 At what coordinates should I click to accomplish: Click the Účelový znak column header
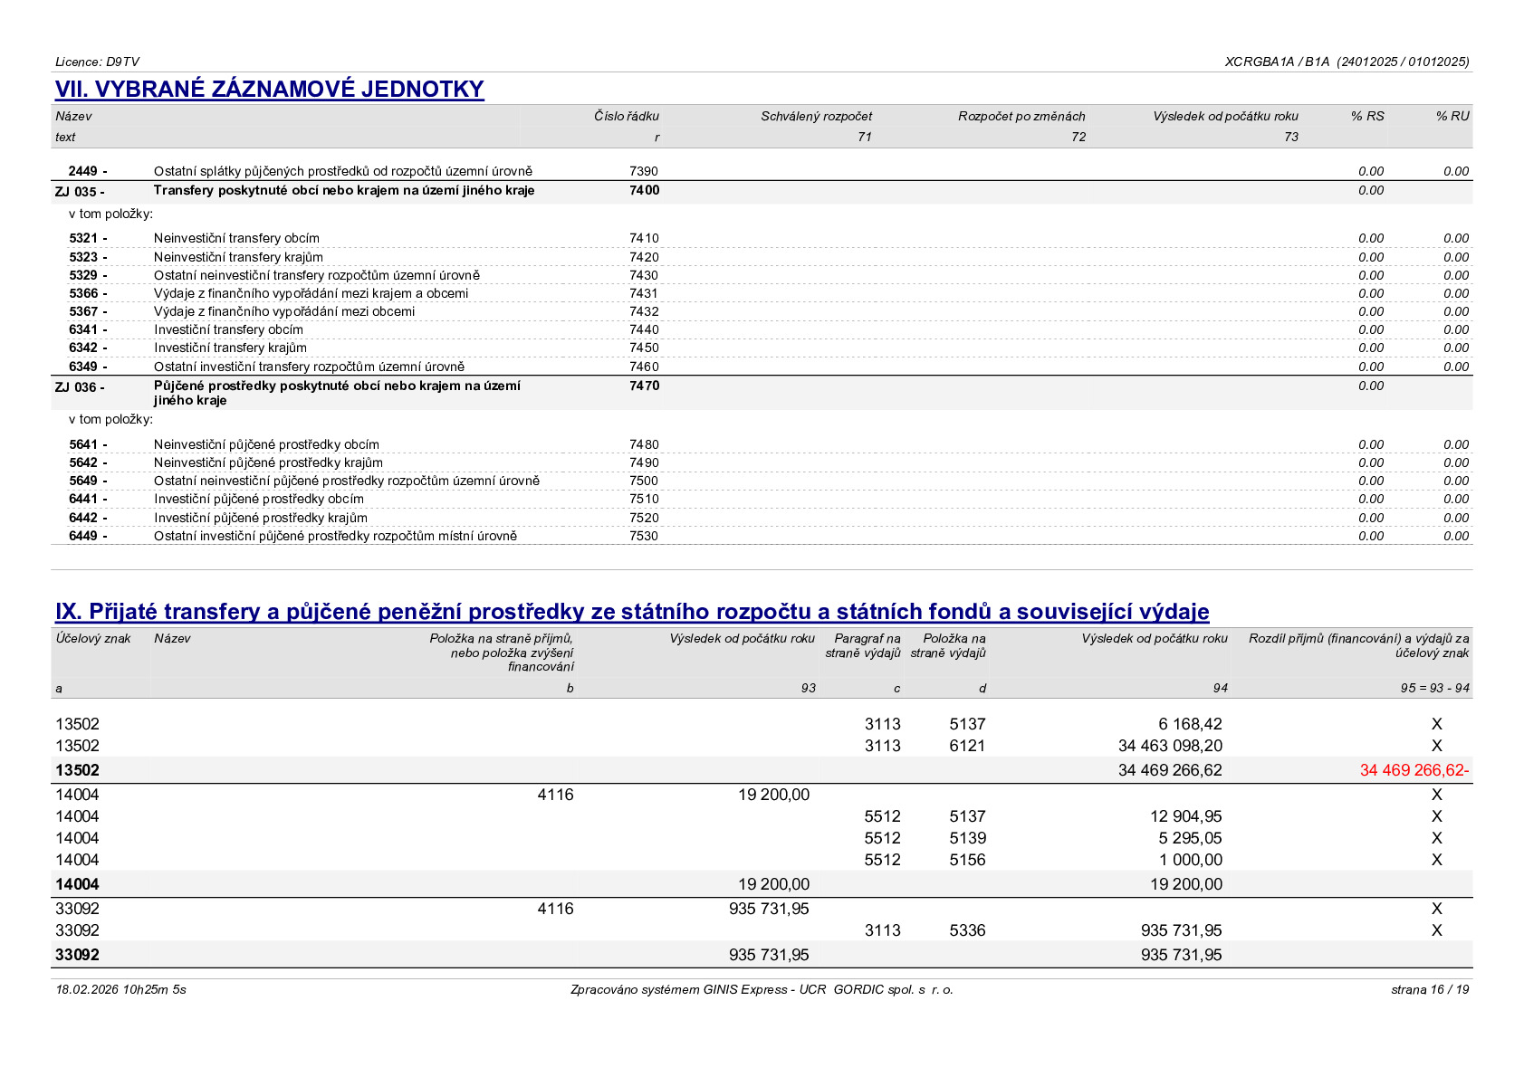93,639
